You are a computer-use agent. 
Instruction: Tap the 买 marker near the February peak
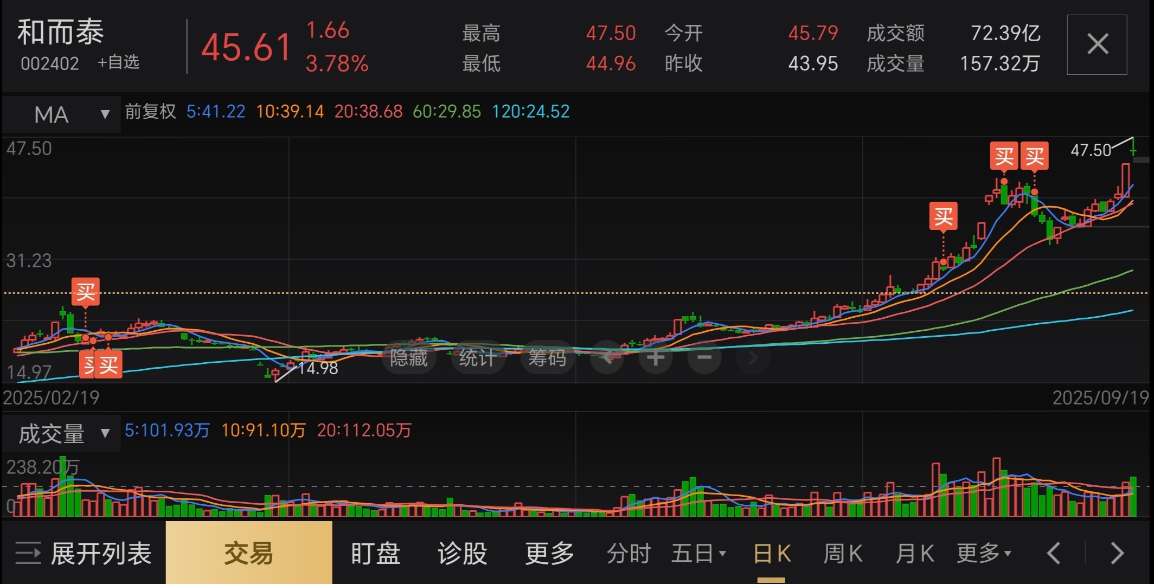pyautogui.click(x=86, y=292)
